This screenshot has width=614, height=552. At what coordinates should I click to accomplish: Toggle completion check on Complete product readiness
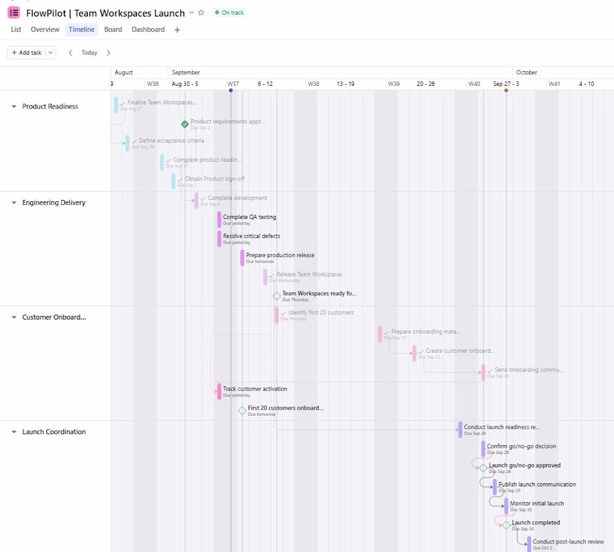tap(169, 161)
